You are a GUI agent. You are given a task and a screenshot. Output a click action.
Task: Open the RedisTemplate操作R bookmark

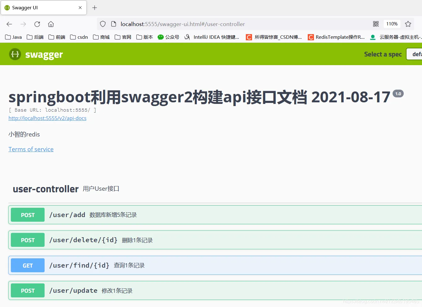tap(336, 37)
